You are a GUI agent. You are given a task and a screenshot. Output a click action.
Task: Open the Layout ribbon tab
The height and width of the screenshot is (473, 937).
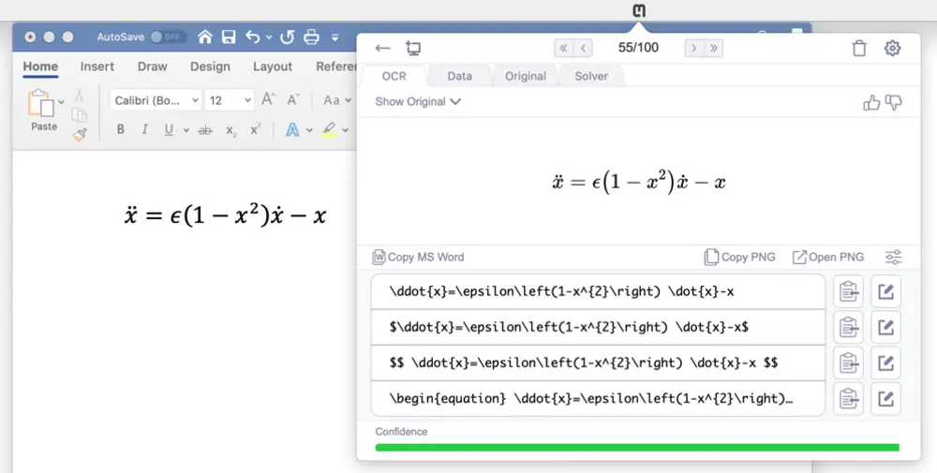point(273,67)
